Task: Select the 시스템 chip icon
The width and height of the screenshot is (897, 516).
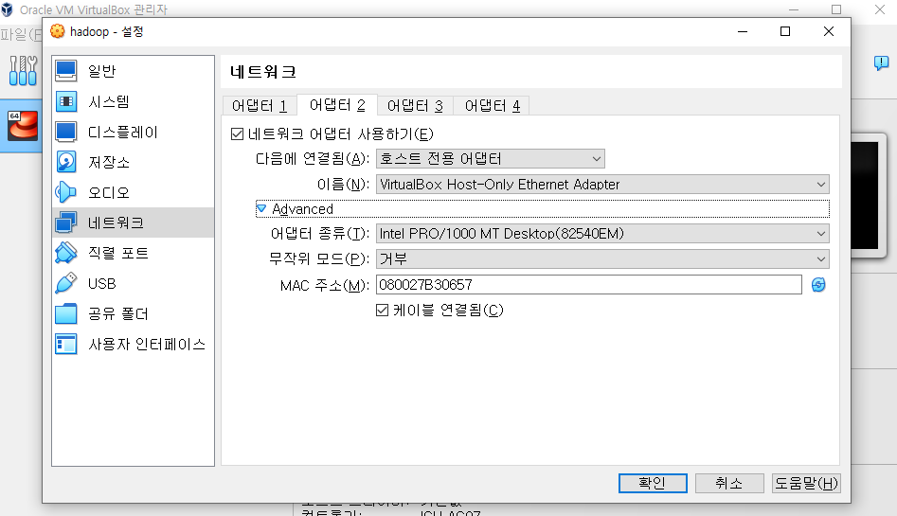Action: coord(65,101)
